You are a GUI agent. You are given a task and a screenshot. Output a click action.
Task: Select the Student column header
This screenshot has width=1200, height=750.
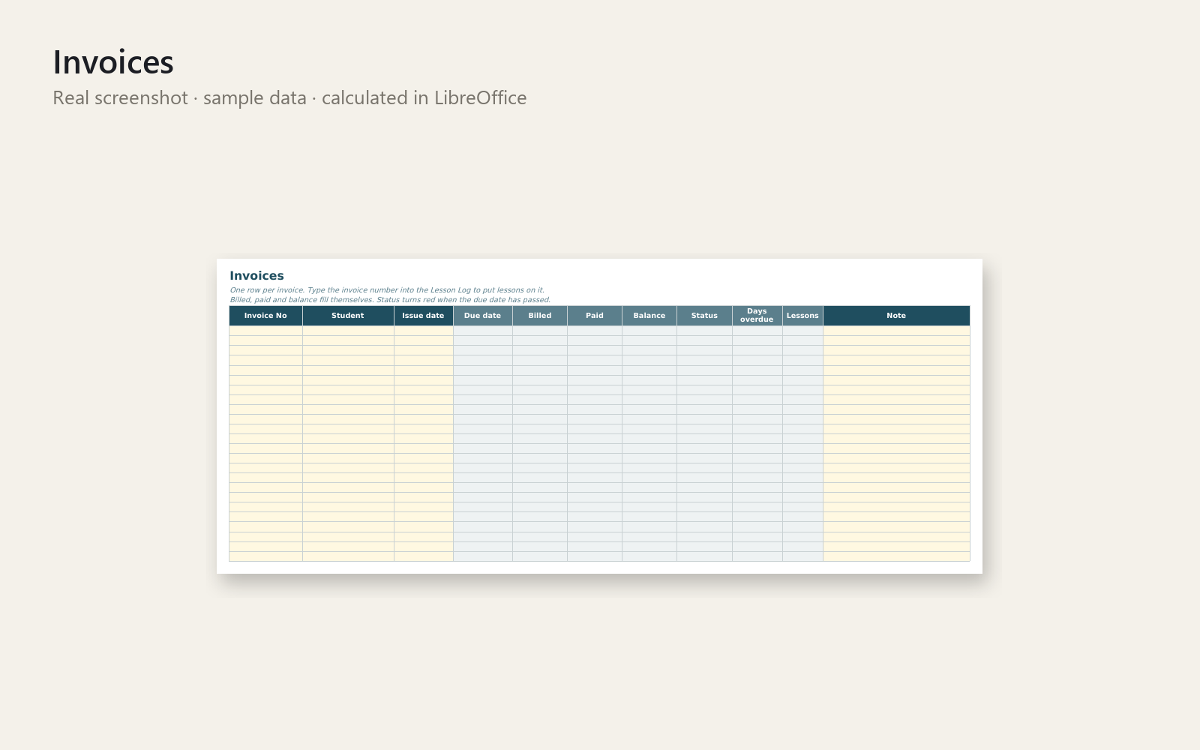(x=348, y=316)
